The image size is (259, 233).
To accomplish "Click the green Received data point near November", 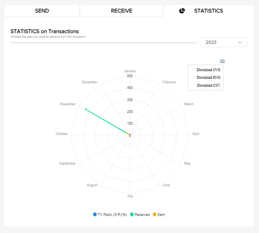I will [86, 109].
